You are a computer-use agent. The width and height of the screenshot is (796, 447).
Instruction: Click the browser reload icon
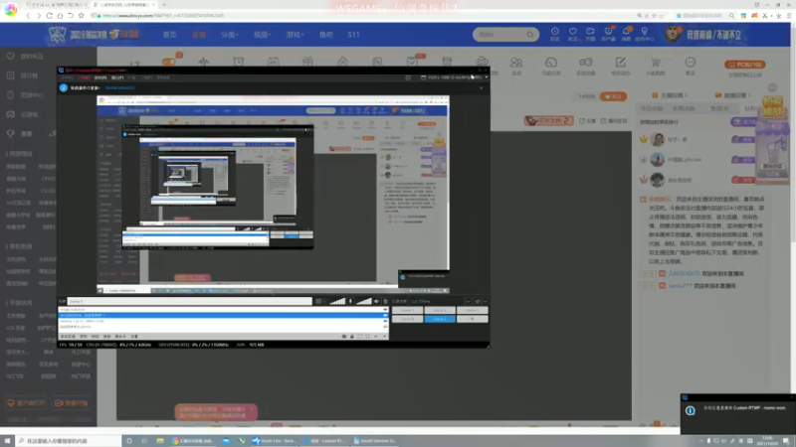(x=49, y=16)
